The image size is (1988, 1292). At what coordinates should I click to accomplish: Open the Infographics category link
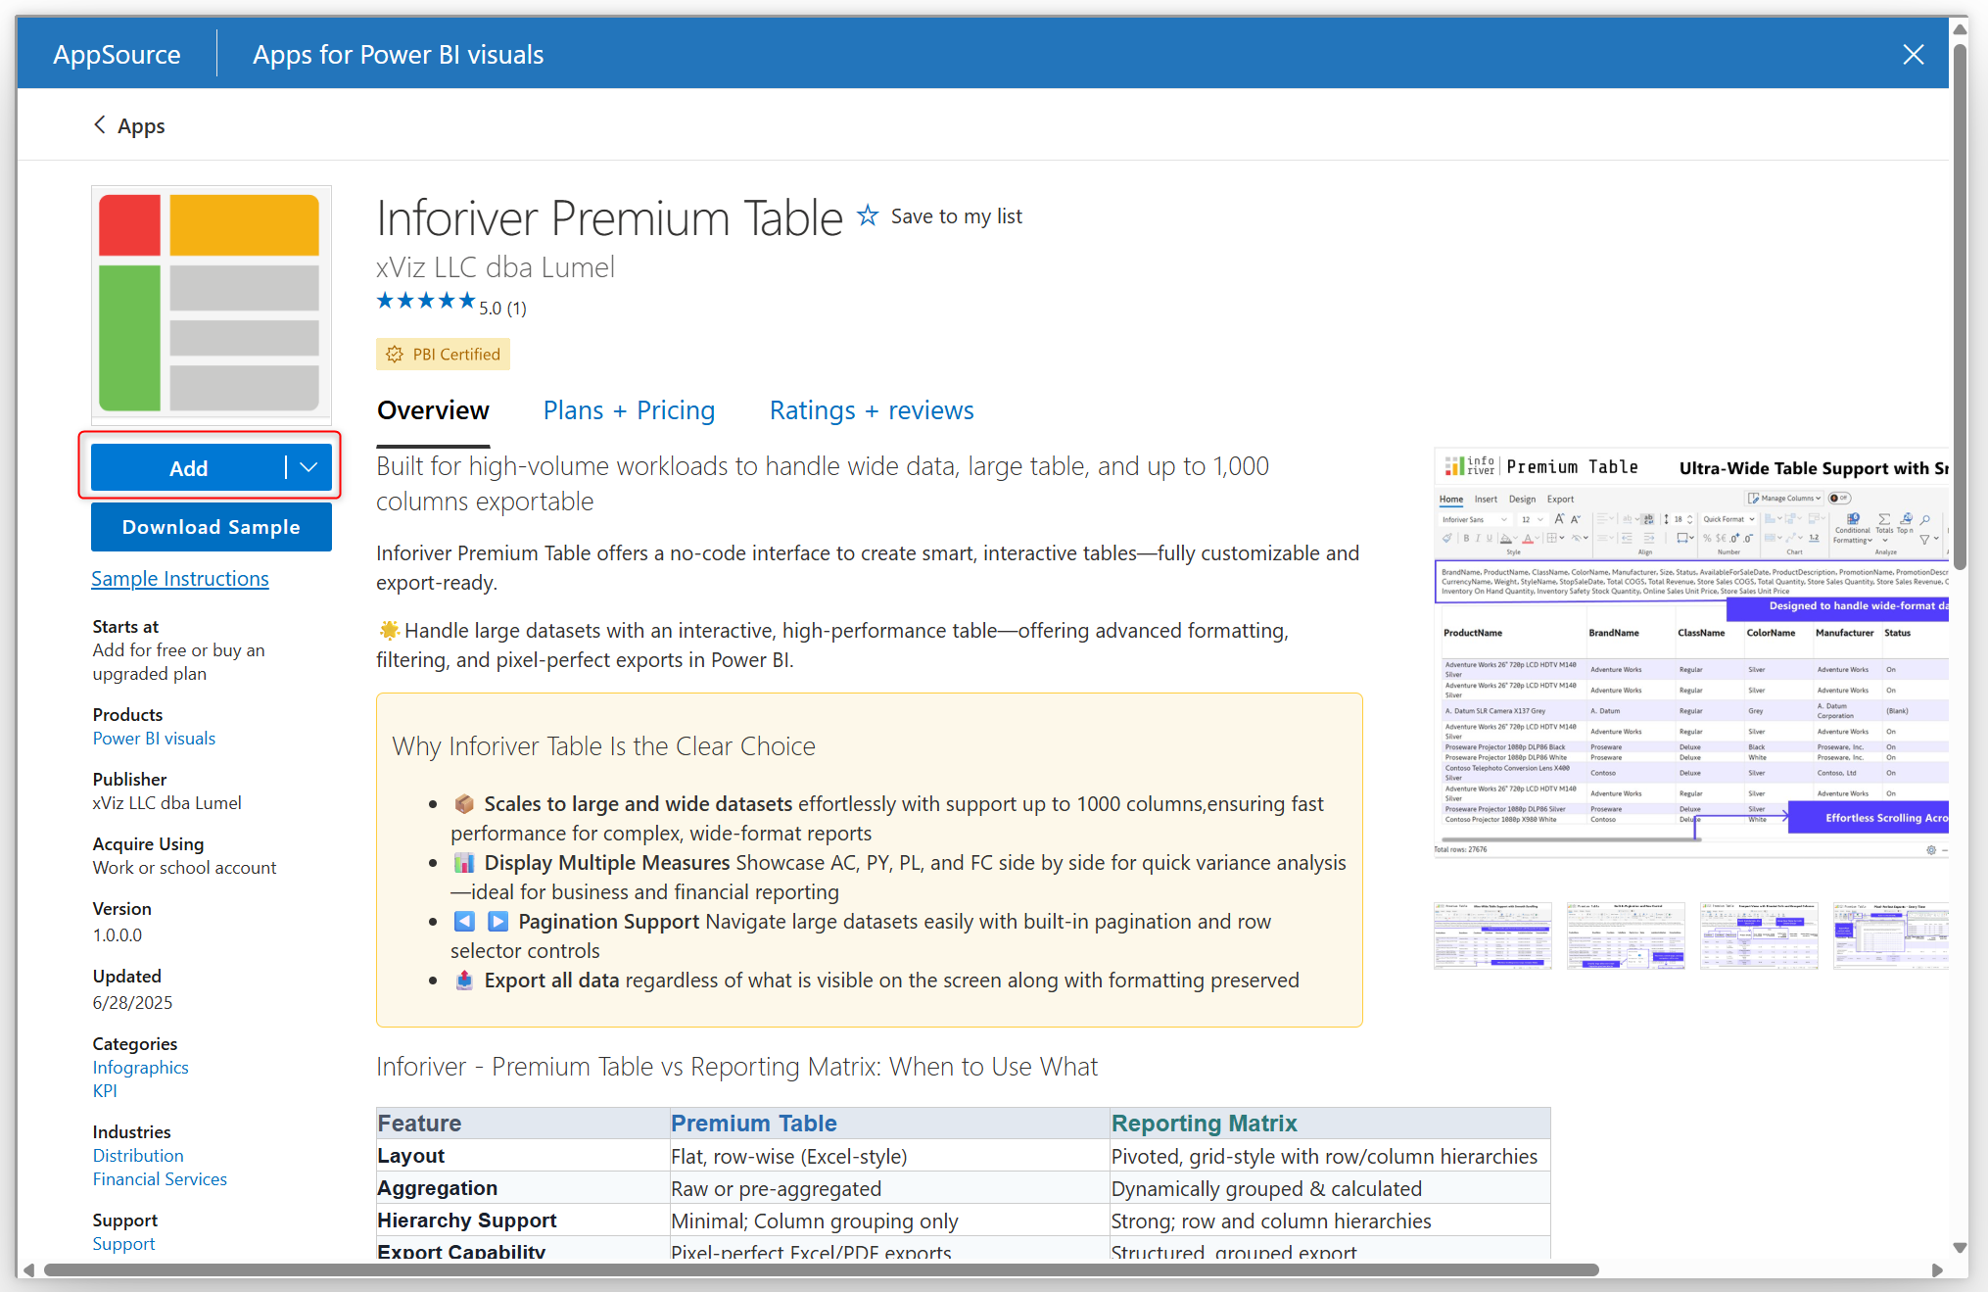pos(141,1068)
